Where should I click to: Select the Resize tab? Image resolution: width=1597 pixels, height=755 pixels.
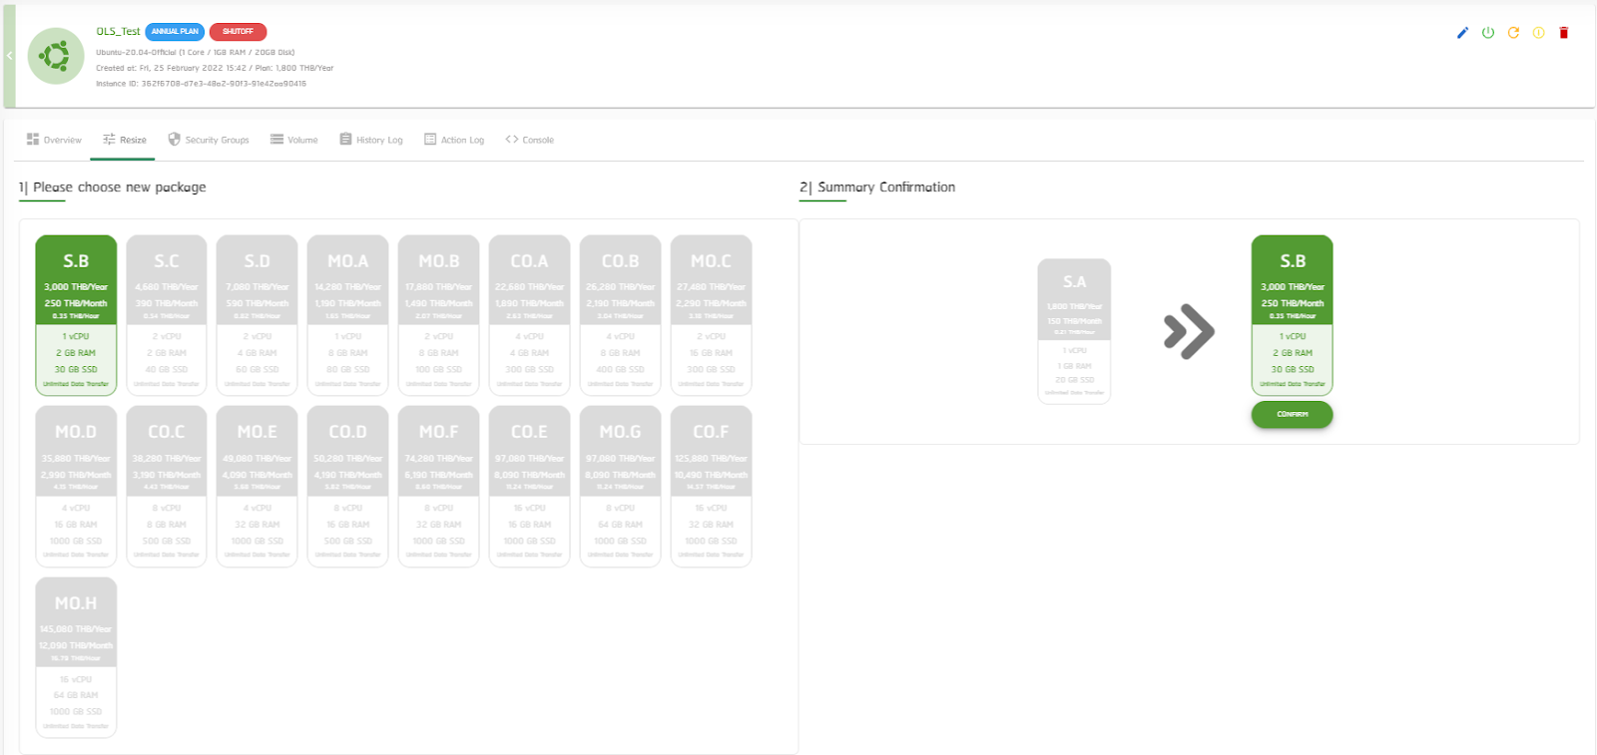pyautogui.click(x=124, y=140)
